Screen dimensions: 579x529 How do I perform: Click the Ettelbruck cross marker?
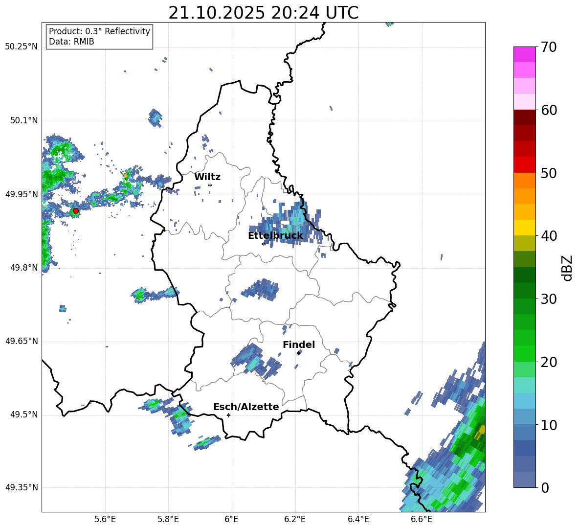(x=264, y=244)
